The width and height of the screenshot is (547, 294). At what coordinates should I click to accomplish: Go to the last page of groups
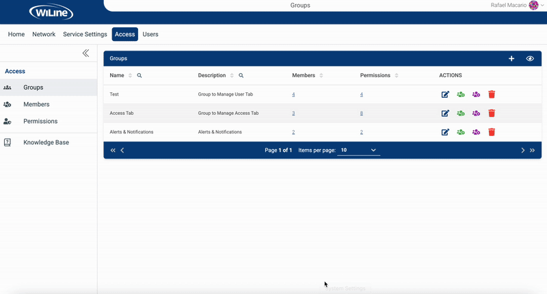click(533, 150)
